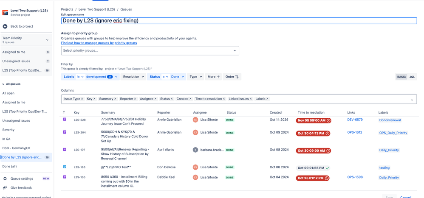This screenshot has height=198, width=424.
Task: Click the Edit queue name text field
Action: tap(239, 20)
